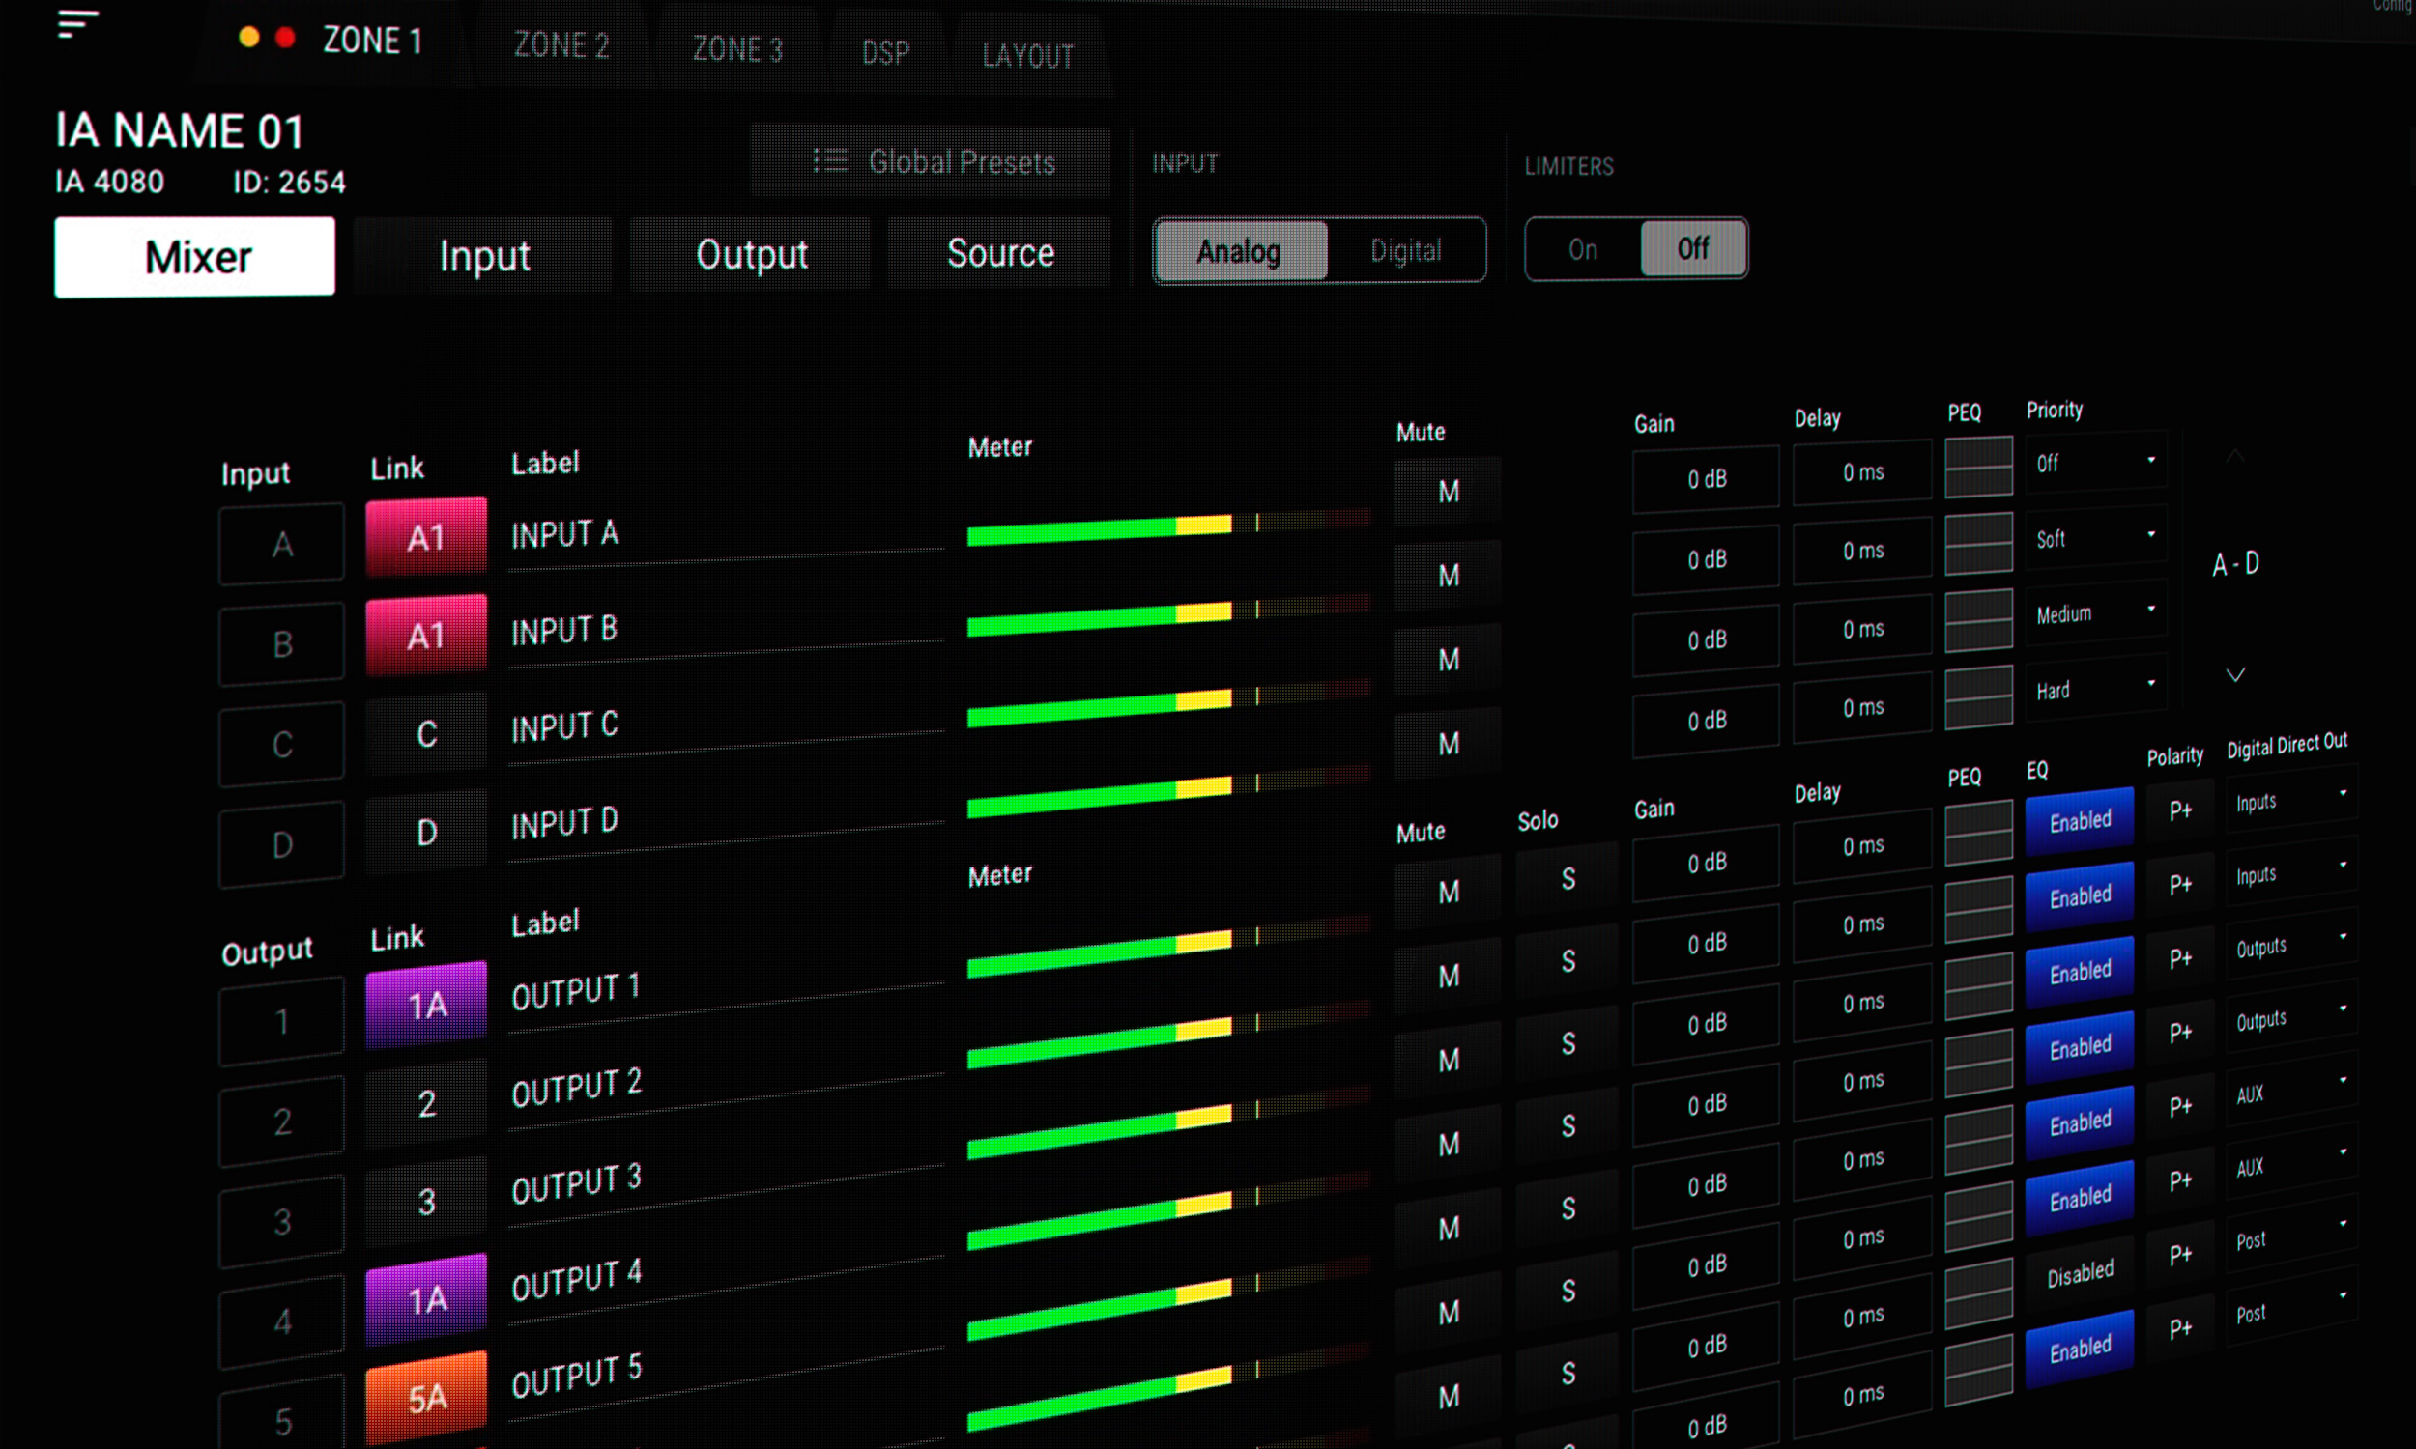Open PEQ graph for INPUT A
This screenshot has width=2416, height=1449.
tap(1977, 468)
